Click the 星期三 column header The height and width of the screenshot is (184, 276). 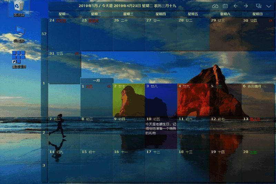(x=128, y=14)
